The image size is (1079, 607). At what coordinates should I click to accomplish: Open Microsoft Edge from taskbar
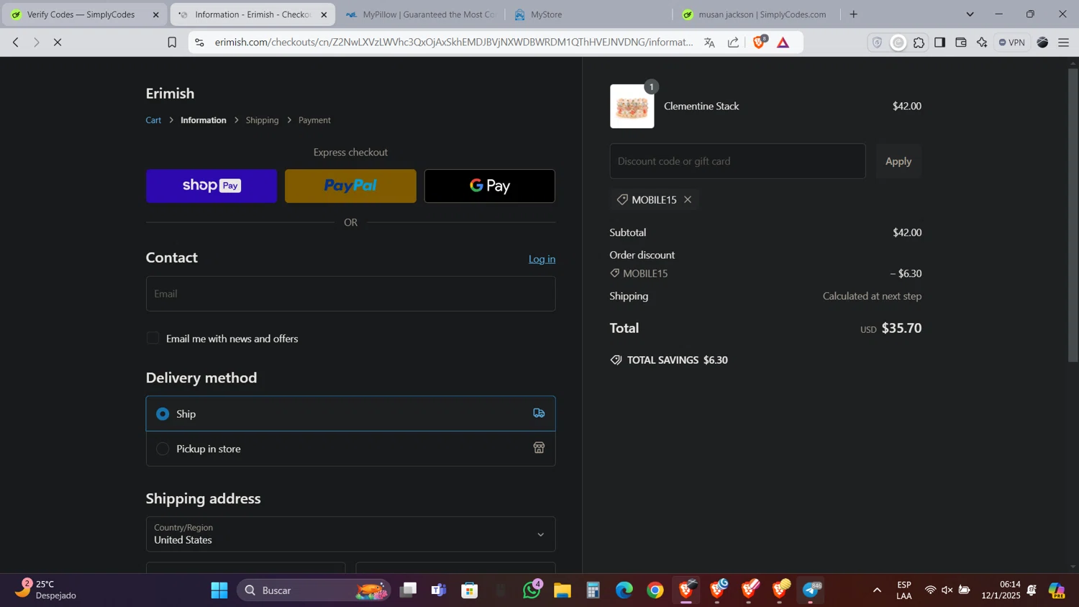click(624, 590)
